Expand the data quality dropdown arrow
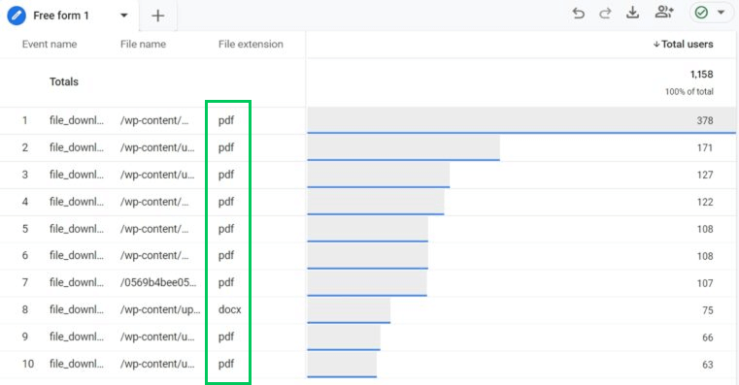Screen dimensions: 739x385 [722, 13]
